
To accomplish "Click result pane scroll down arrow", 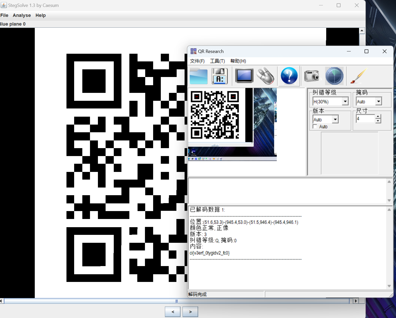I will point(389,286).
